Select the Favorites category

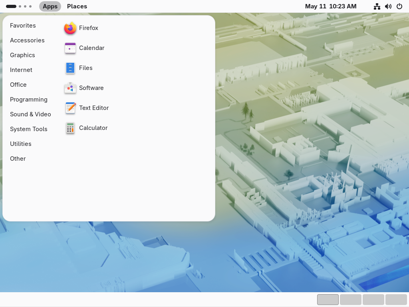(x=23, y=26)
